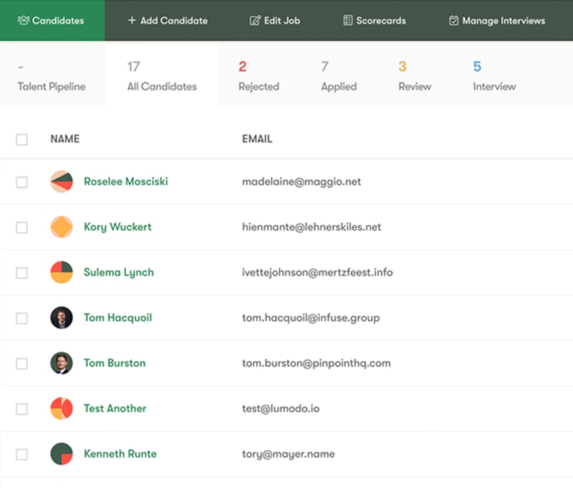The image size is (573, 488).
Task: Switch to the Talent Pipeline stage tab
Action: click(x=53, y=76)
